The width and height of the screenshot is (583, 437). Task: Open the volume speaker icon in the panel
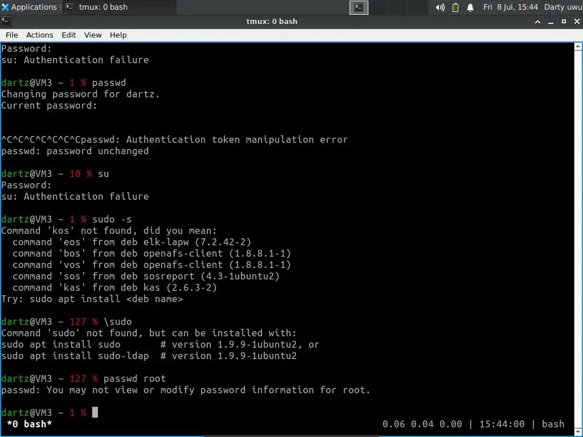click(440, 7)
